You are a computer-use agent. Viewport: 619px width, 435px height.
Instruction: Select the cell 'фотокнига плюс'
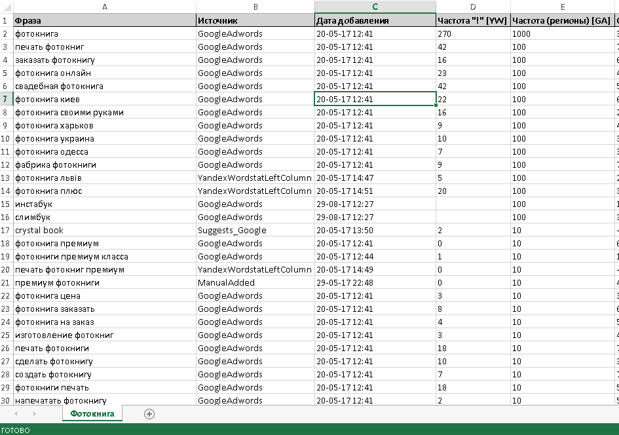(105, 191)
